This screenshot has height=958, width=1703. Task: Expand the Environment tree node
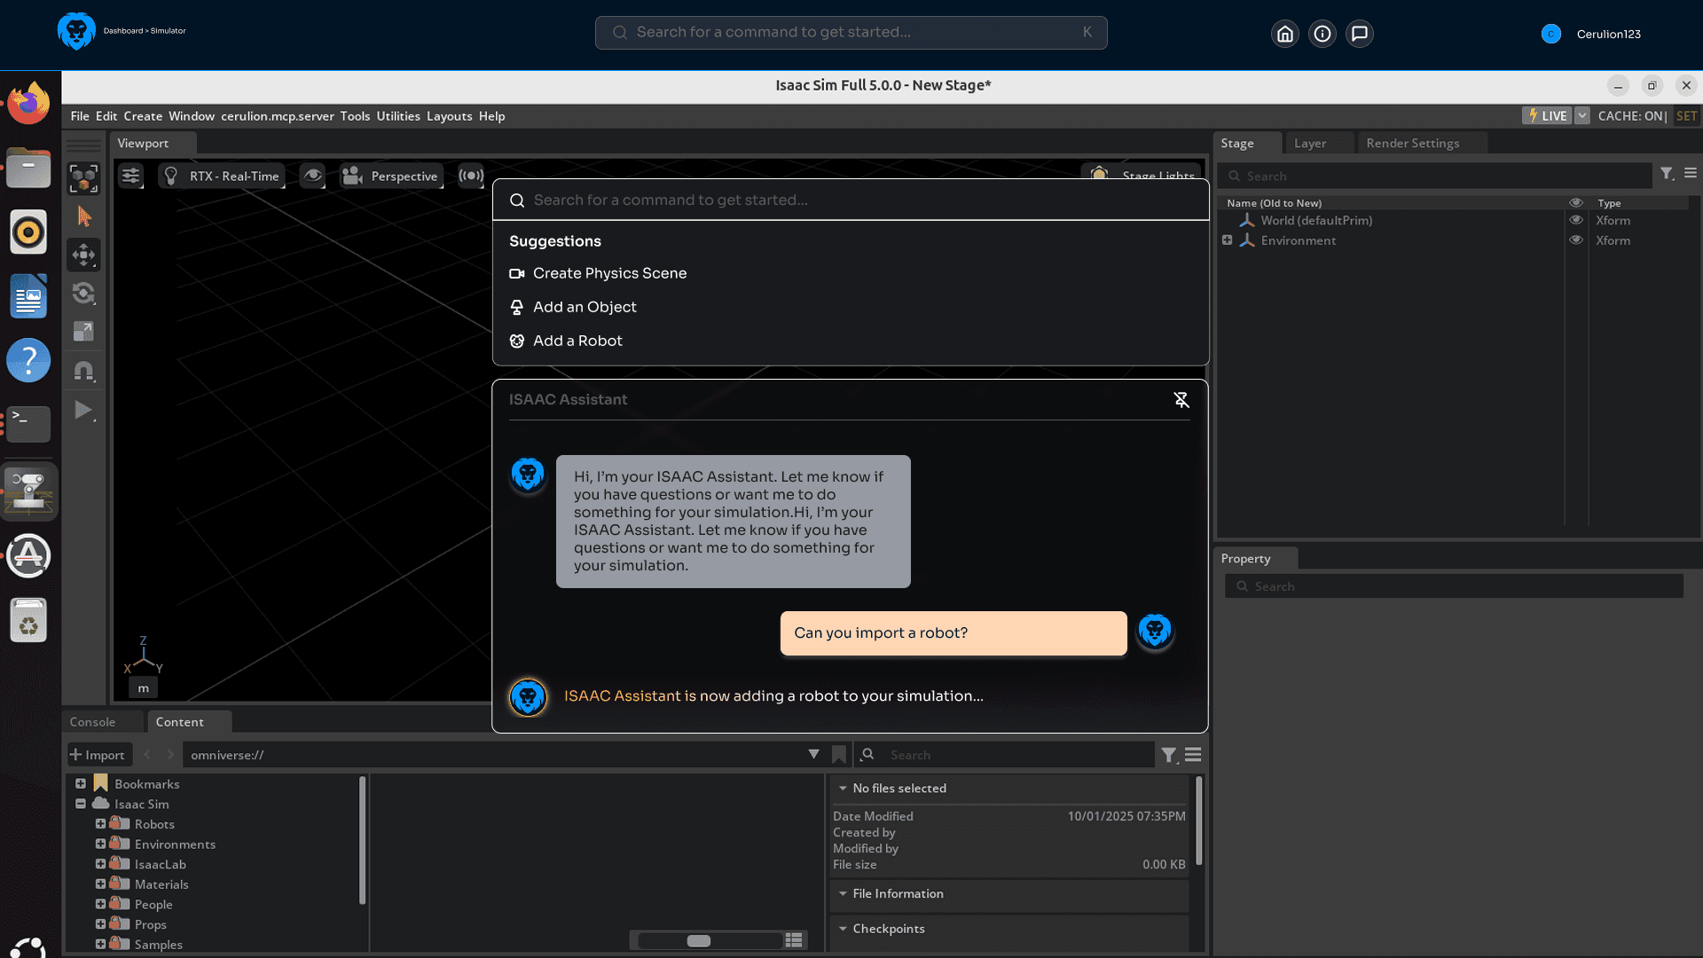pos(1227,240)
